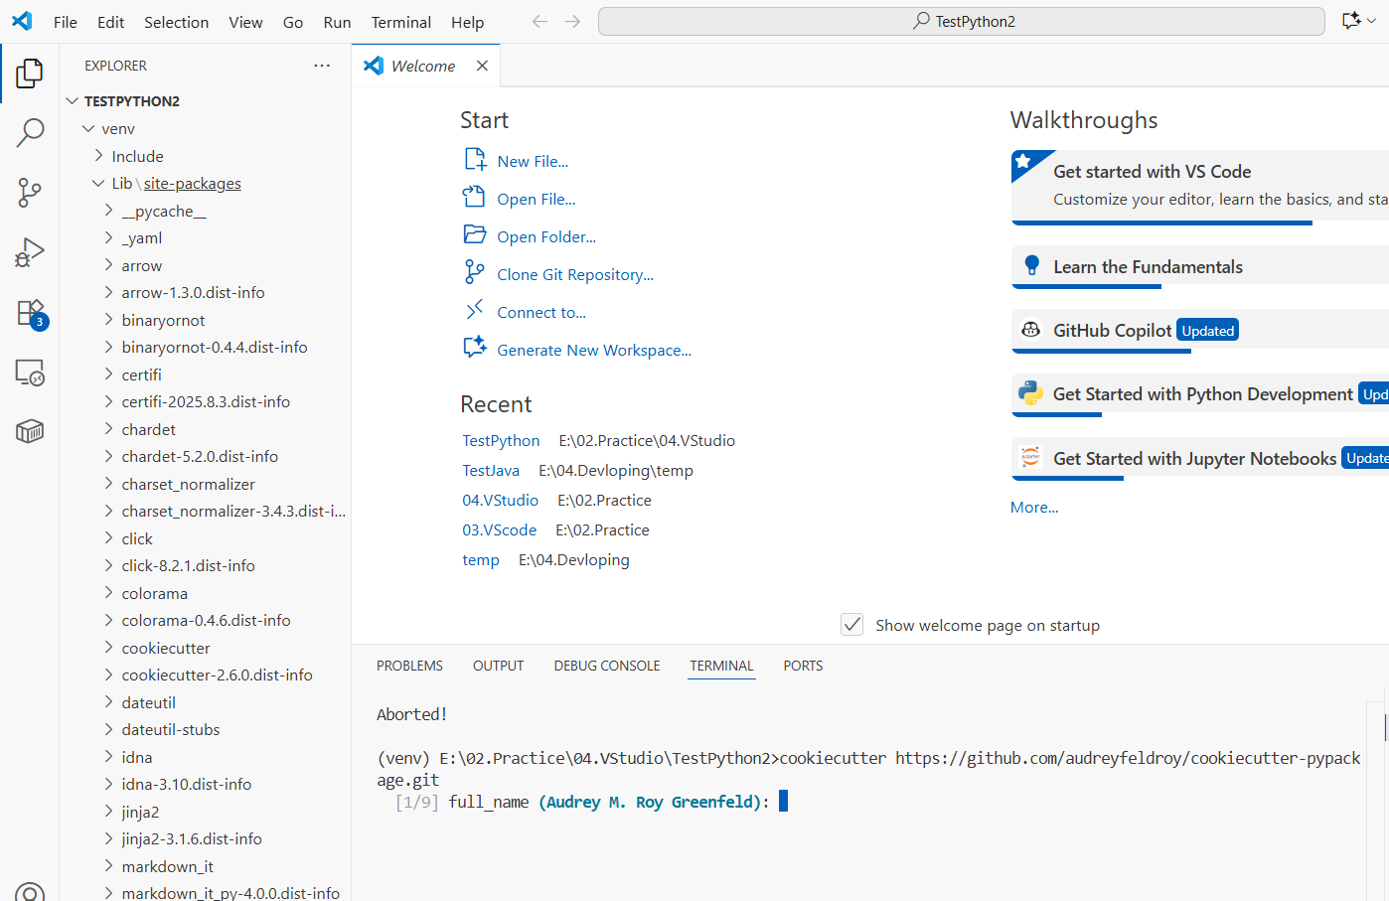Expand the idna folder
Image resolution: width=1389 pixels, height=901 pixels.
click(109, 757)
